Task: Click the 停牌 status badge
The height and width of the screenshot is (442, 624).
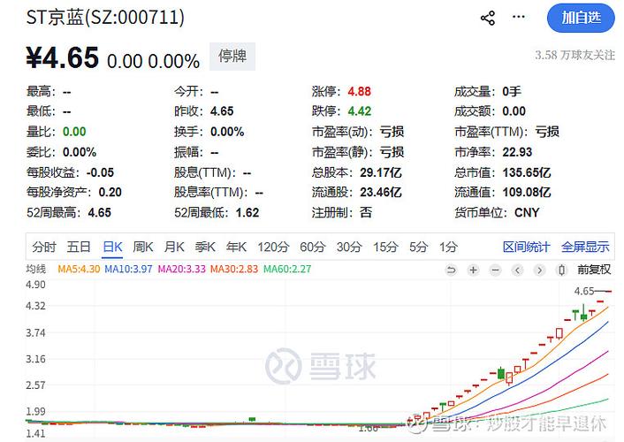Action: point(232,57)
